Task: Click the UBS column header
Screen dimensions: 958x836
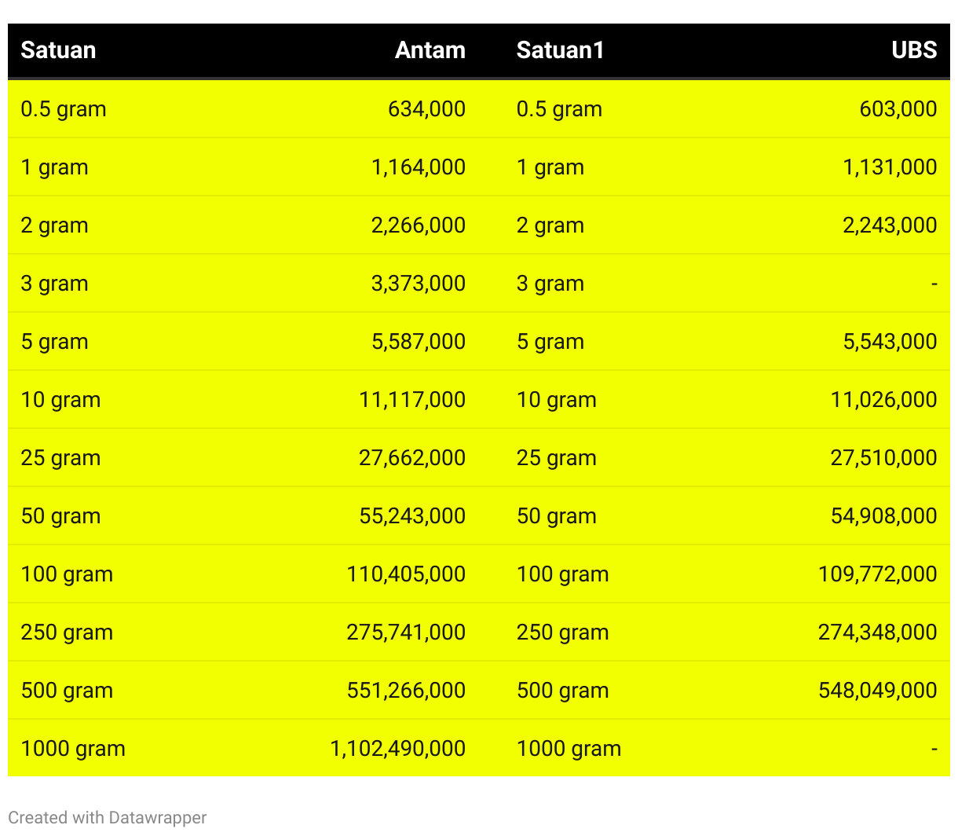Action: pos(914,50)
